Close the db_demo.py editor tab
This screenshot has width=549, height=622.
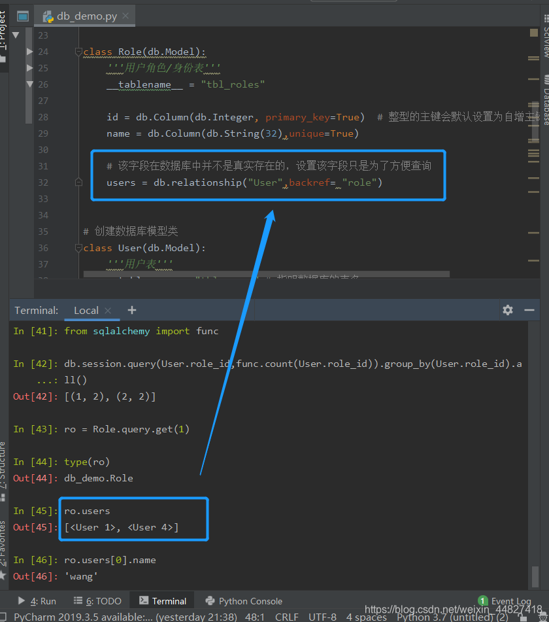(x=125, y=16)
